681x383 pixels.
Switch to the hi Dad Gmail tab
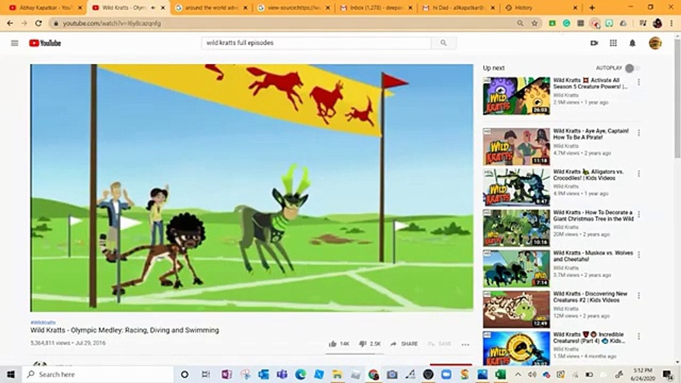[x=459, y=8]
